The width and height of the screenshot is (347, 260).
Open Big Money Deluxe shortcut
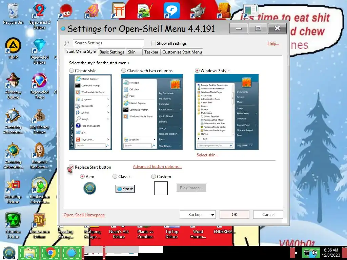click(39, 121)
